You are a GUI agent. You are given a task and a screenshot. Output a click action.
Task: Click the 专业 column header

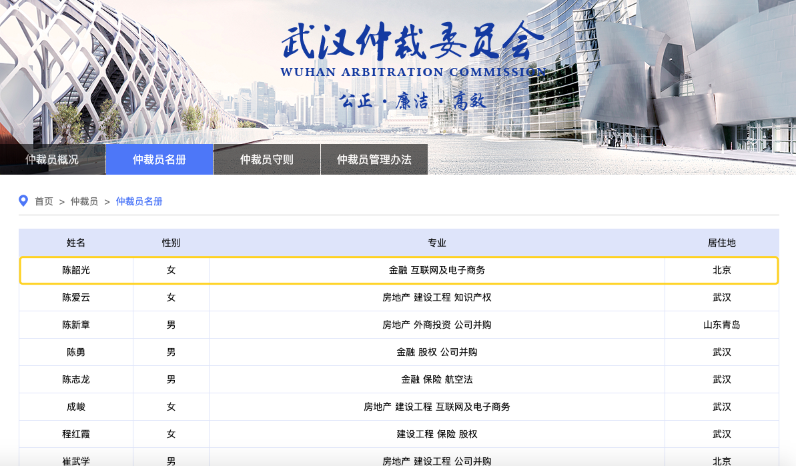point(437,243)
